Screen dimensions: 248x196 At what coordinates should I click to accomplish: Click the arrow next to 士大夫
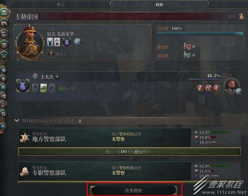(57, 77)
